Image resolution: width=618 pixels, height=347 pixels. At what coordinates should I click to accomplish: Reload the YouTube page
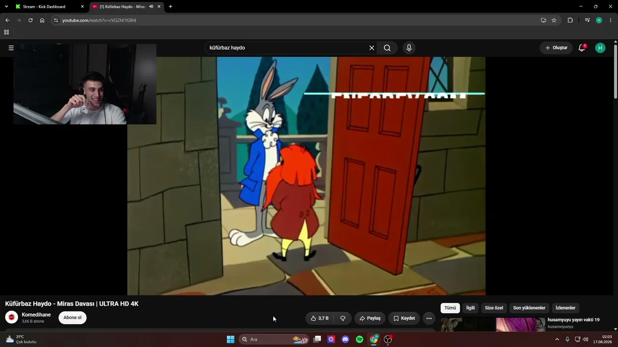(x=30, y=20)
